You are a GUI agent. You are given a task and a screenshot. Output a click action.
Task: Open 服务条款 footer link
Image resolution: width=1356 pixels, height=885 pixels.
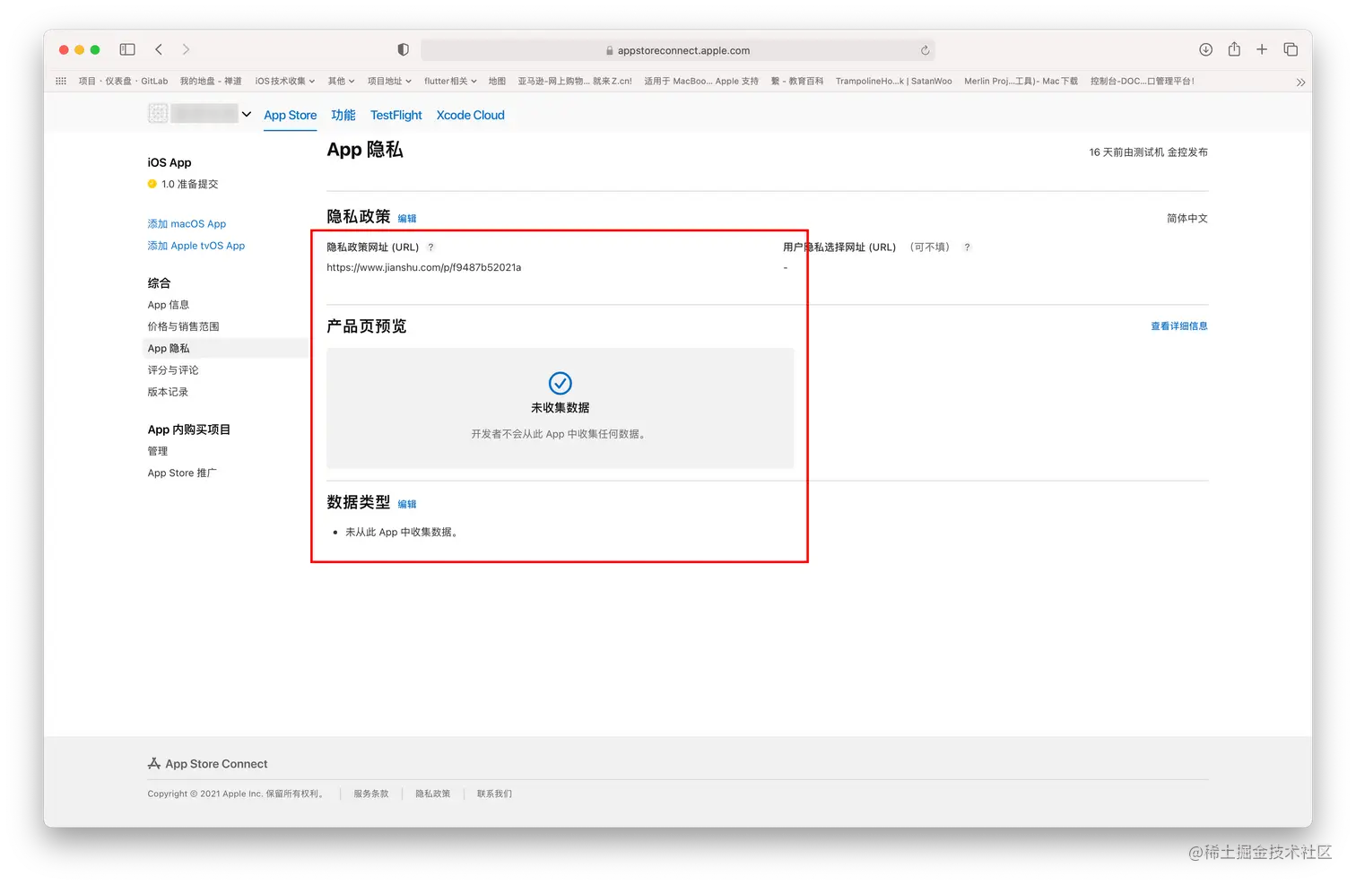(x=371, y=794)
